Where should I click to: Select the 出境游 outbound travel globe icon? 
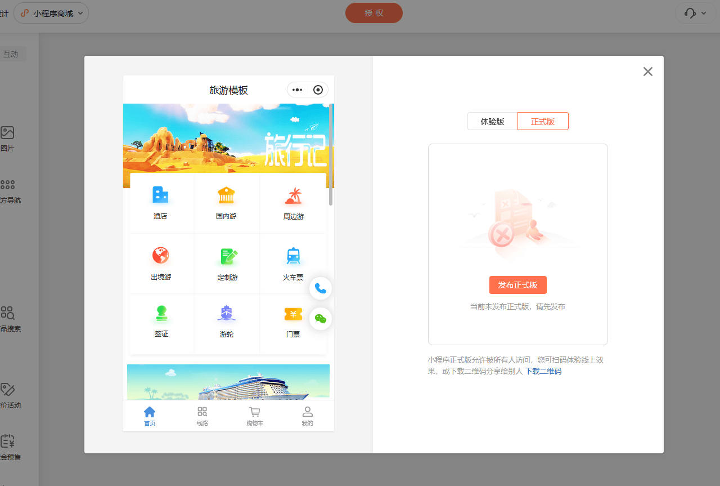pos(161,262)
